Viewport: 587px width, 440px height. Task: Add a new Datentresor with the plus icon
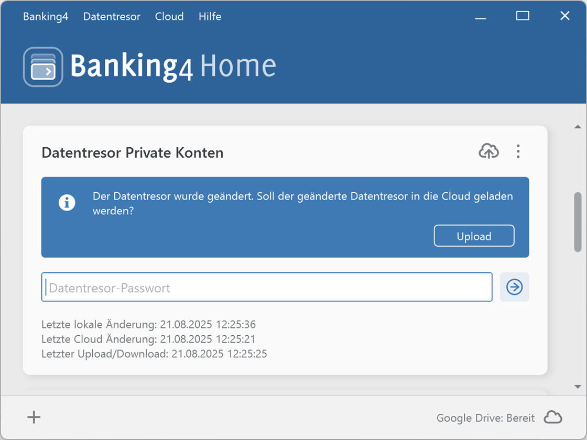pos(34,417)
